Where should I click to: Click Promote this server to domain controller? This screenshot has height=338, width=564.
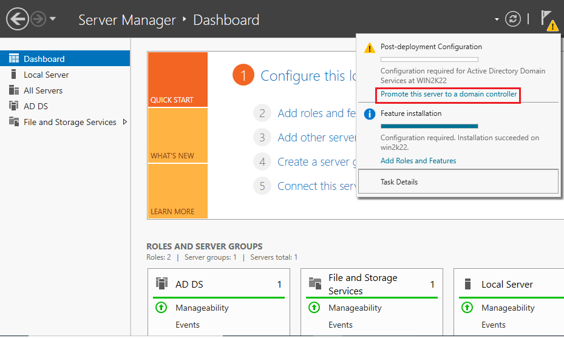coord(449,94)
